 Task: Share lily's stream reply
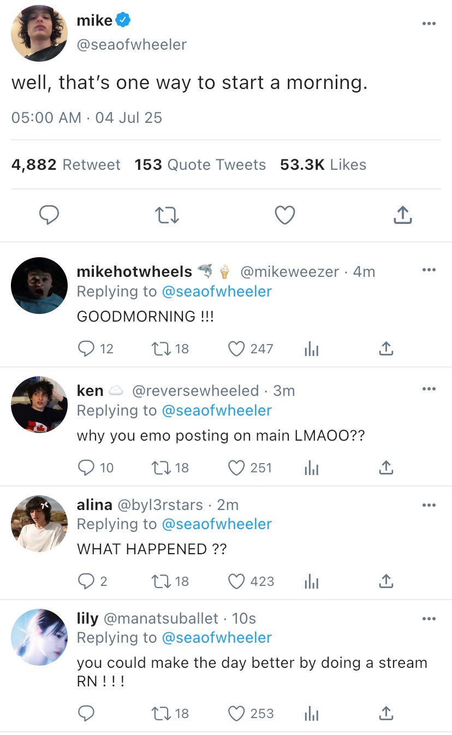(386, 713)
